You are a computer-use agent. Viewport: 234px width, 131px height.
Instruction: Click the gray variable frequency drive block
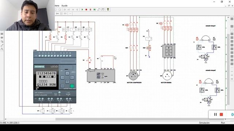pyautogui.click(x=101, y=76)
